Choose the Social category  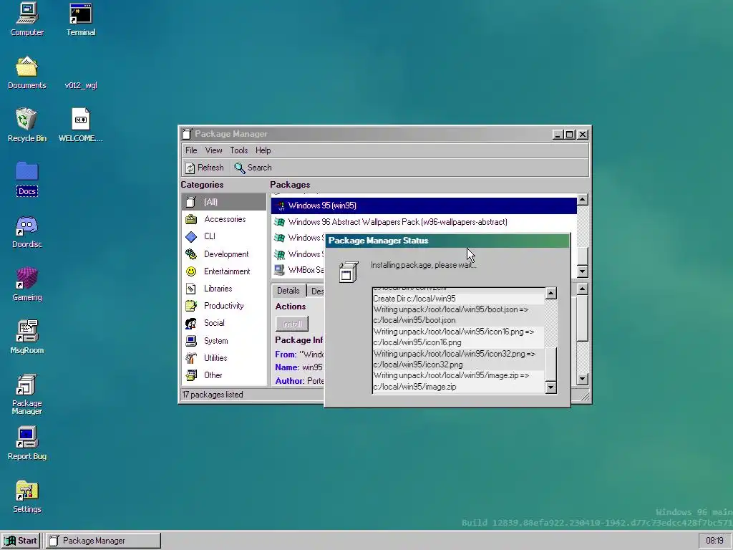click(x=223, y=323)
